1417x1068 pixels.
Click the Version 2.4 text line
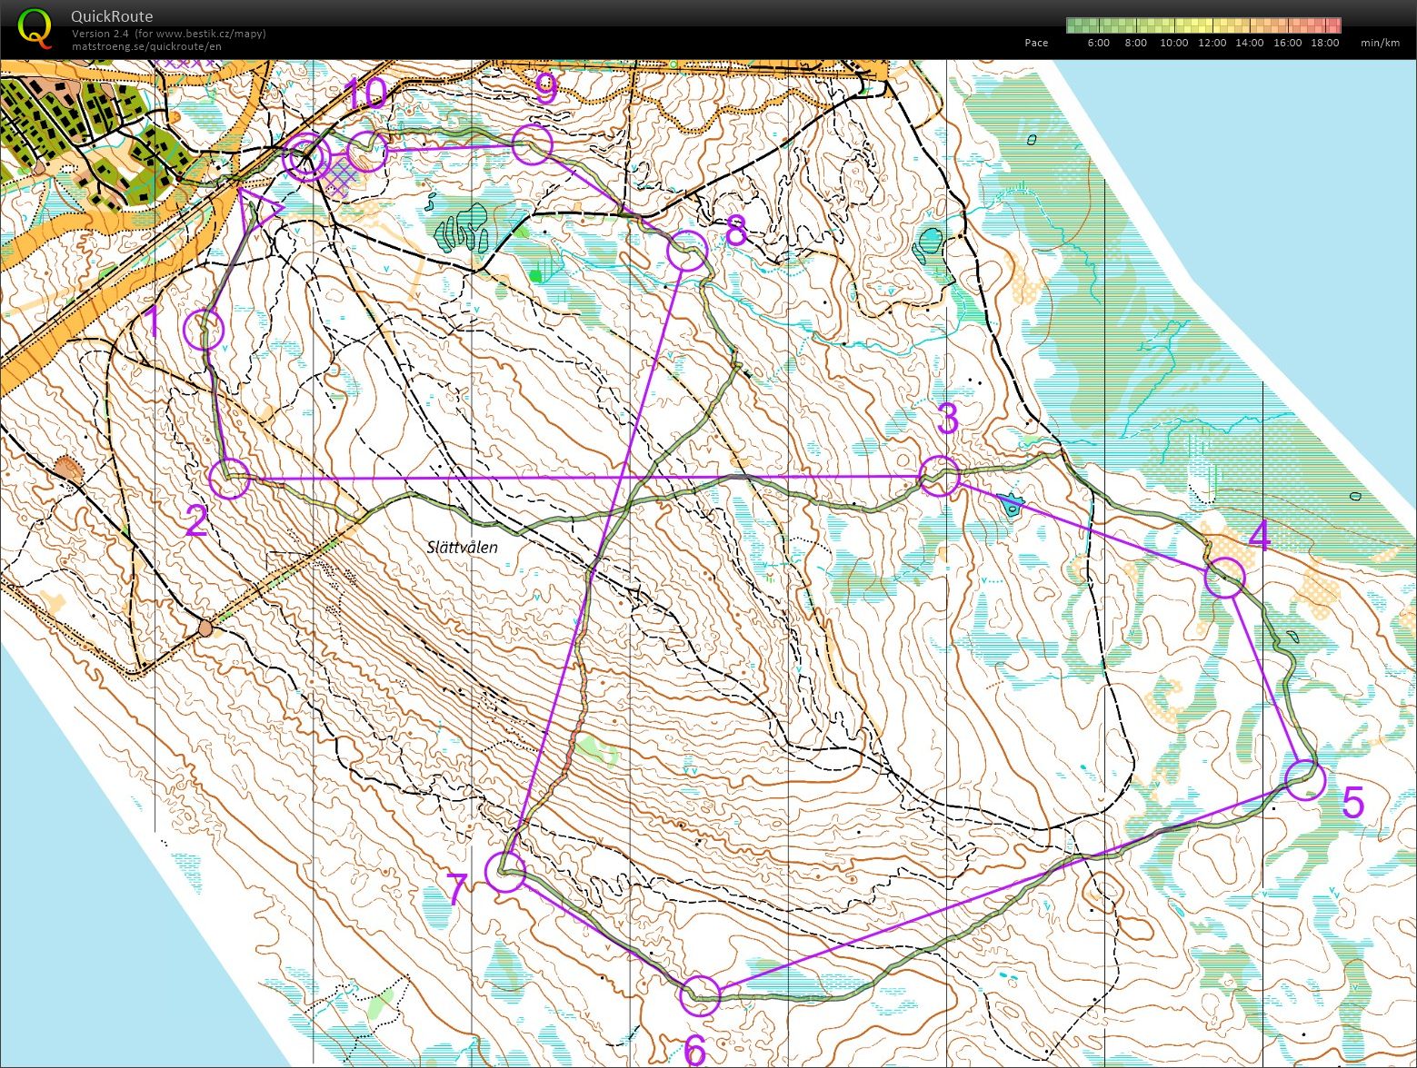coord(169,34)
